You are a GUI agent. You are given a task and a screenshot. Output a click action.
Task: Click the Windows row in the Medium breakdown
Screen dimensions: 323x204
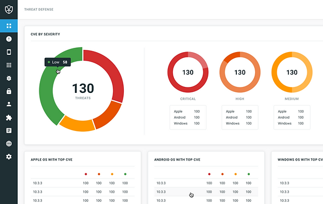click(291, 123)
